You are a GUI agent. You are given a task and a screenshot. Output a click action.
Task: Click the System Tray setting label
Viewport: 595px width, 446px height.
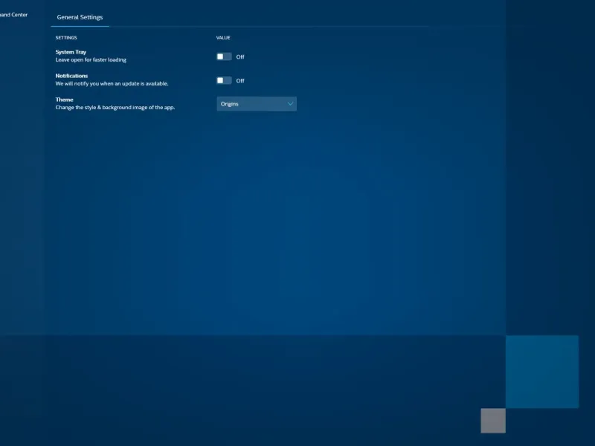coord(71,52)
